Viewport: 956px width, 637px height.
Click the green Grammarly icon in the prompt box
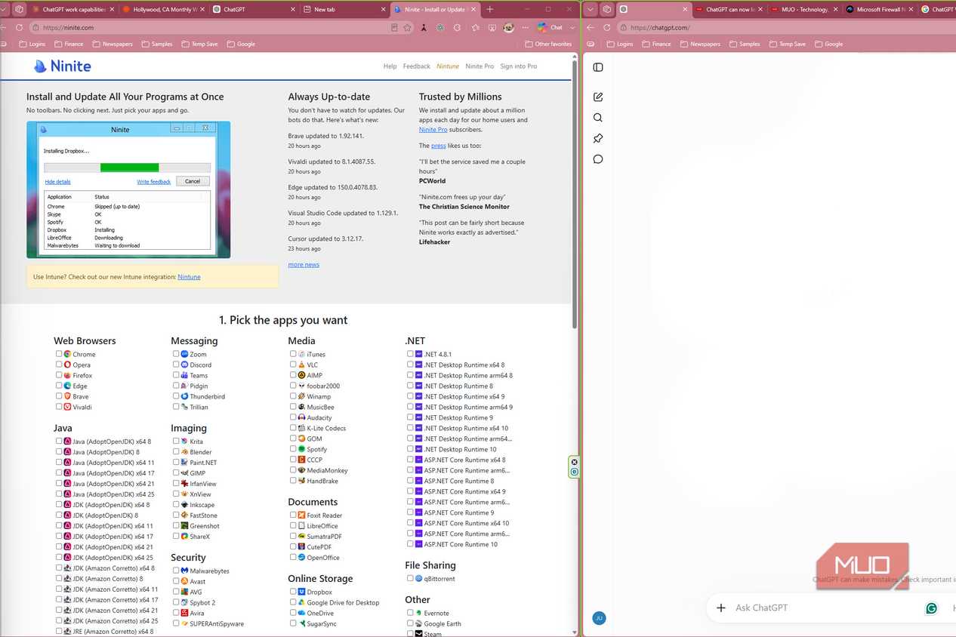932,608
